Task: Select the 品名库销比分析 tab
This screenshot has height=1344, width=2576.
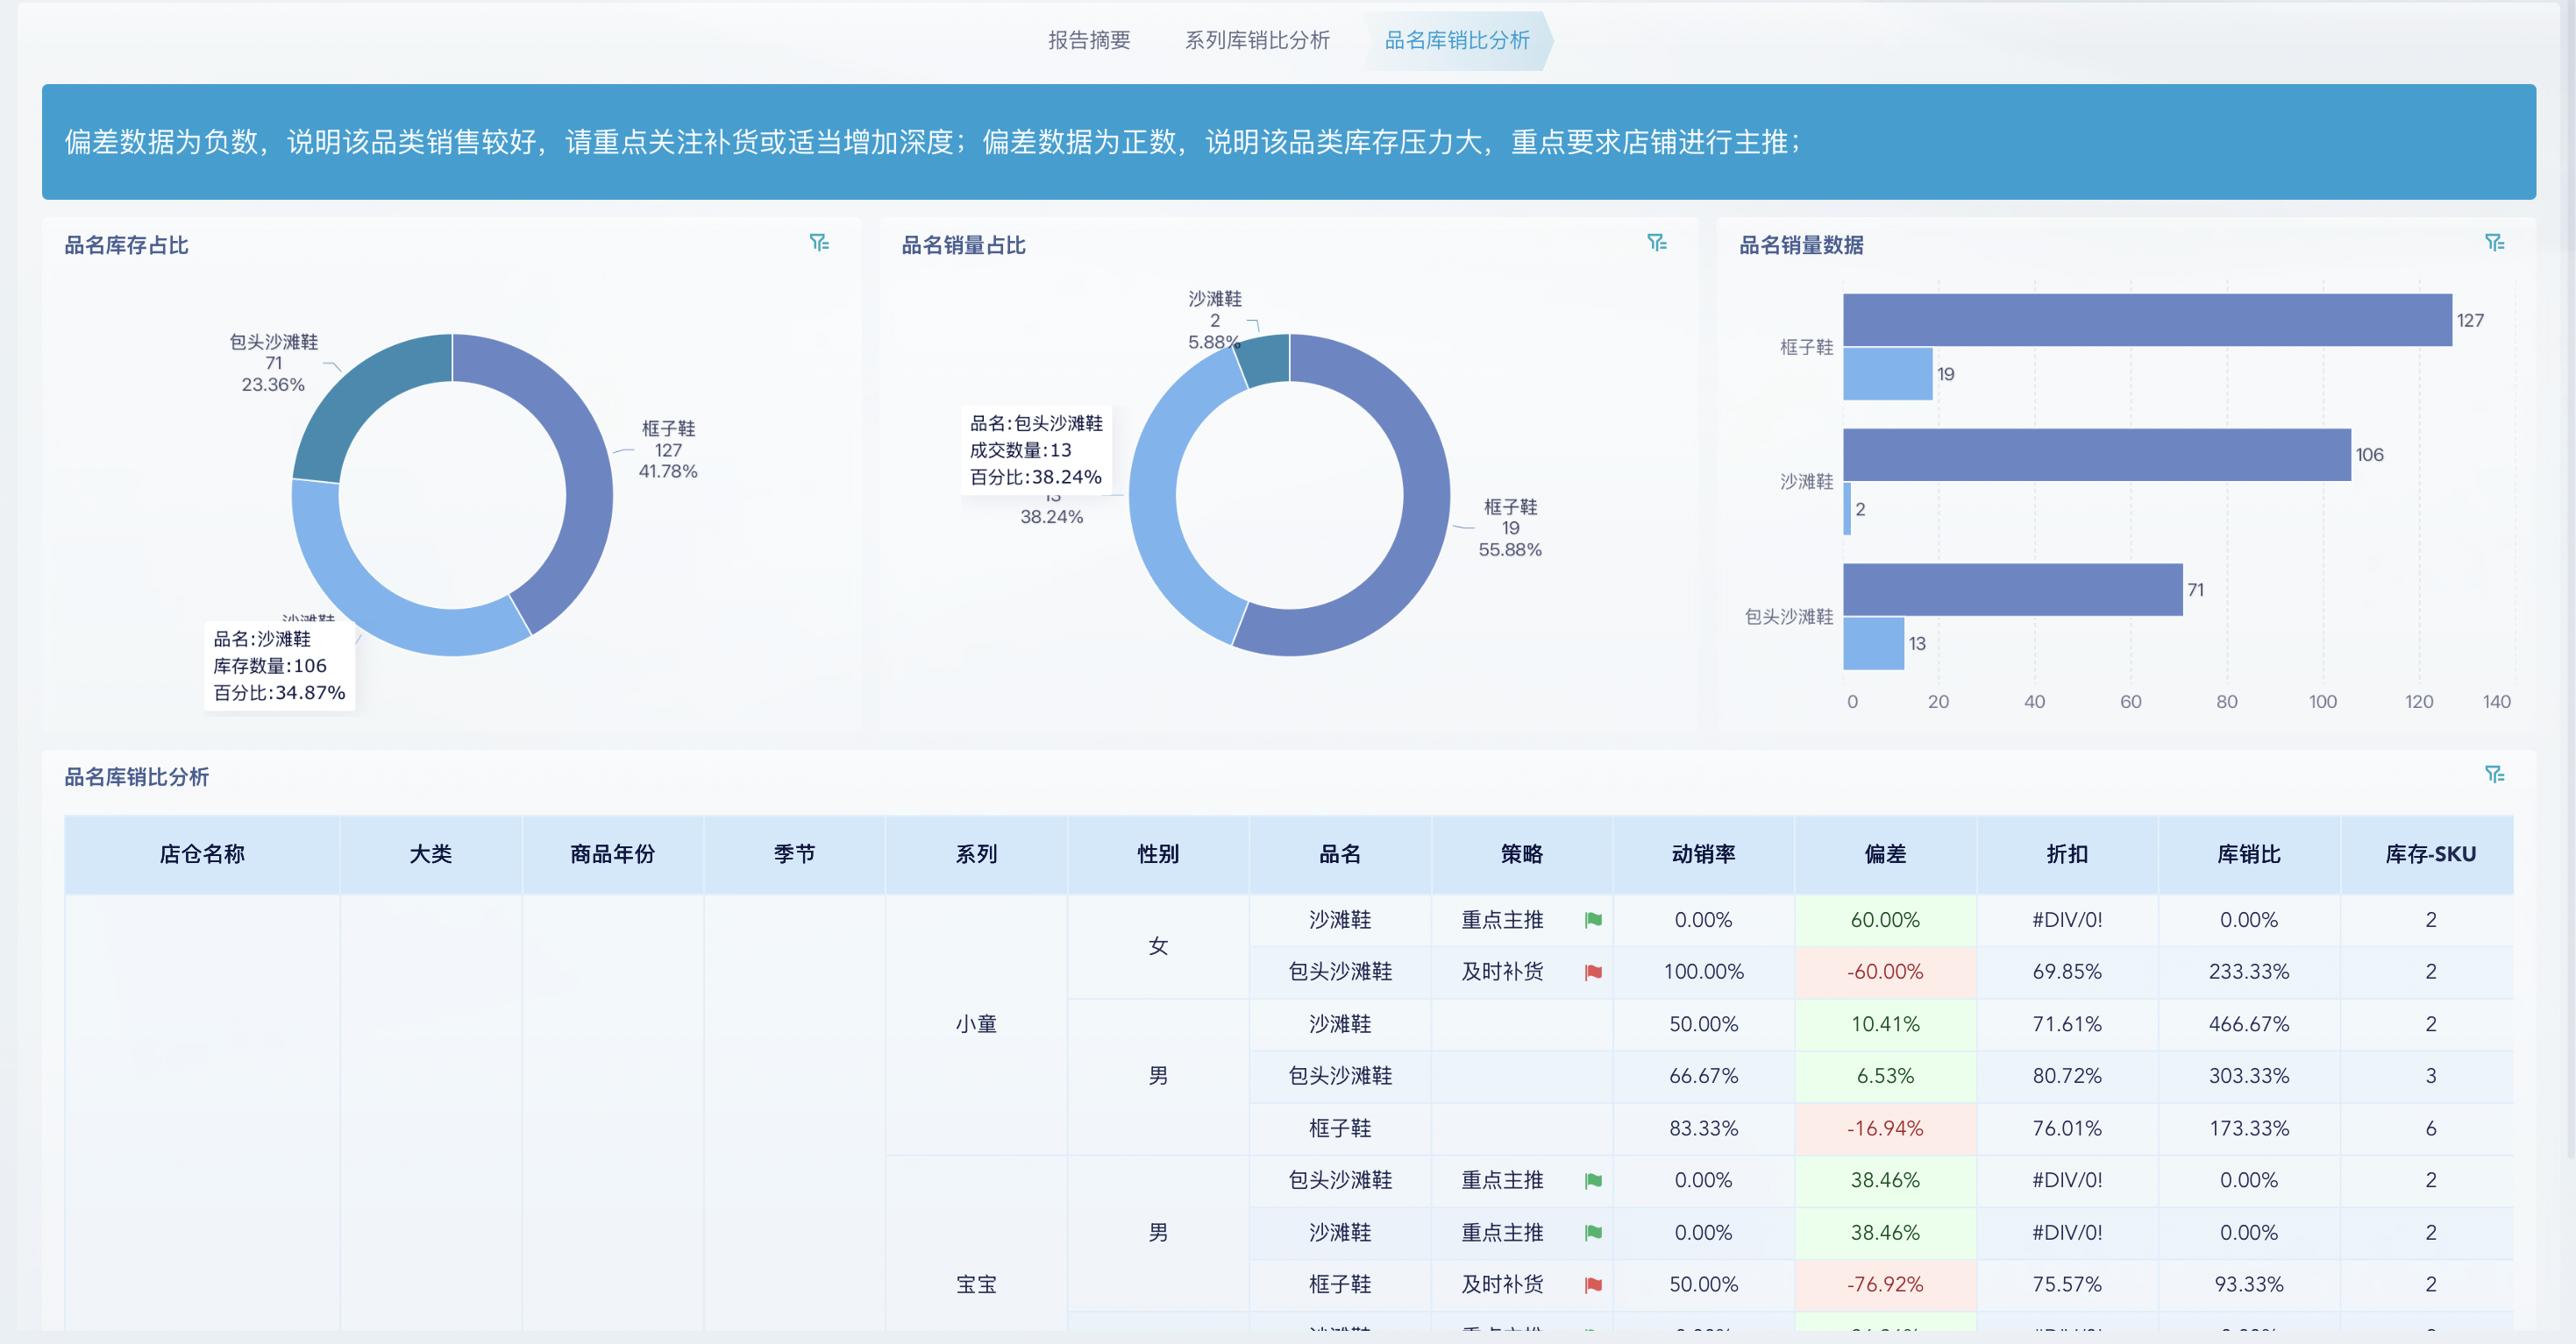Action: (1453, 41)
